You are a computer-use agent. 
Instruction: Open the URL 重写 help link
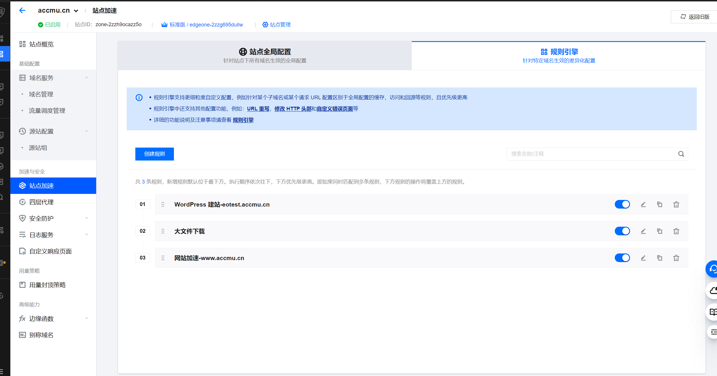pyautogui.click(x=258, y=109)
